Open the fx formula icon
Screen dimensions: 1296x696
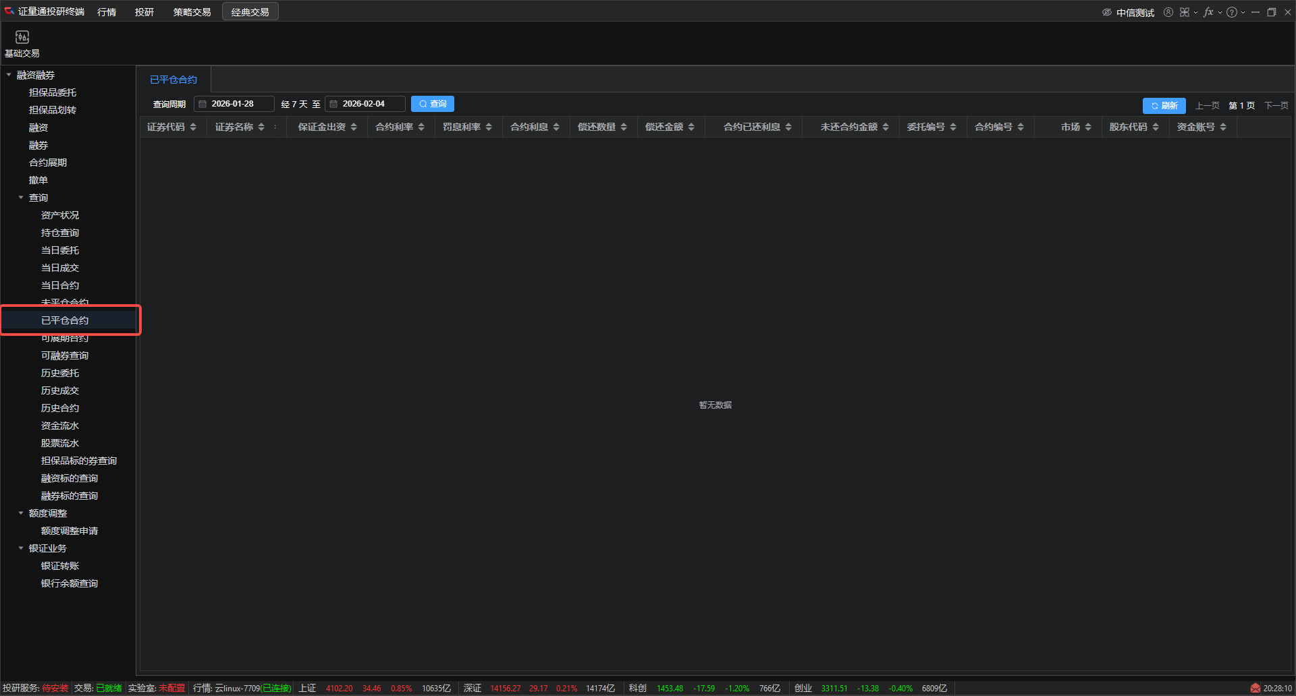(x=1208, y=12)
